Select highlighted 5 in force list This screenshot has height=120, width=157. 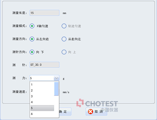point(42,108)
